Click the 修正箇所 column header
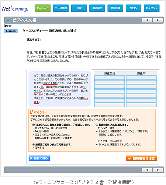Screen dimensions: 166x185 [x=110, y=73]
